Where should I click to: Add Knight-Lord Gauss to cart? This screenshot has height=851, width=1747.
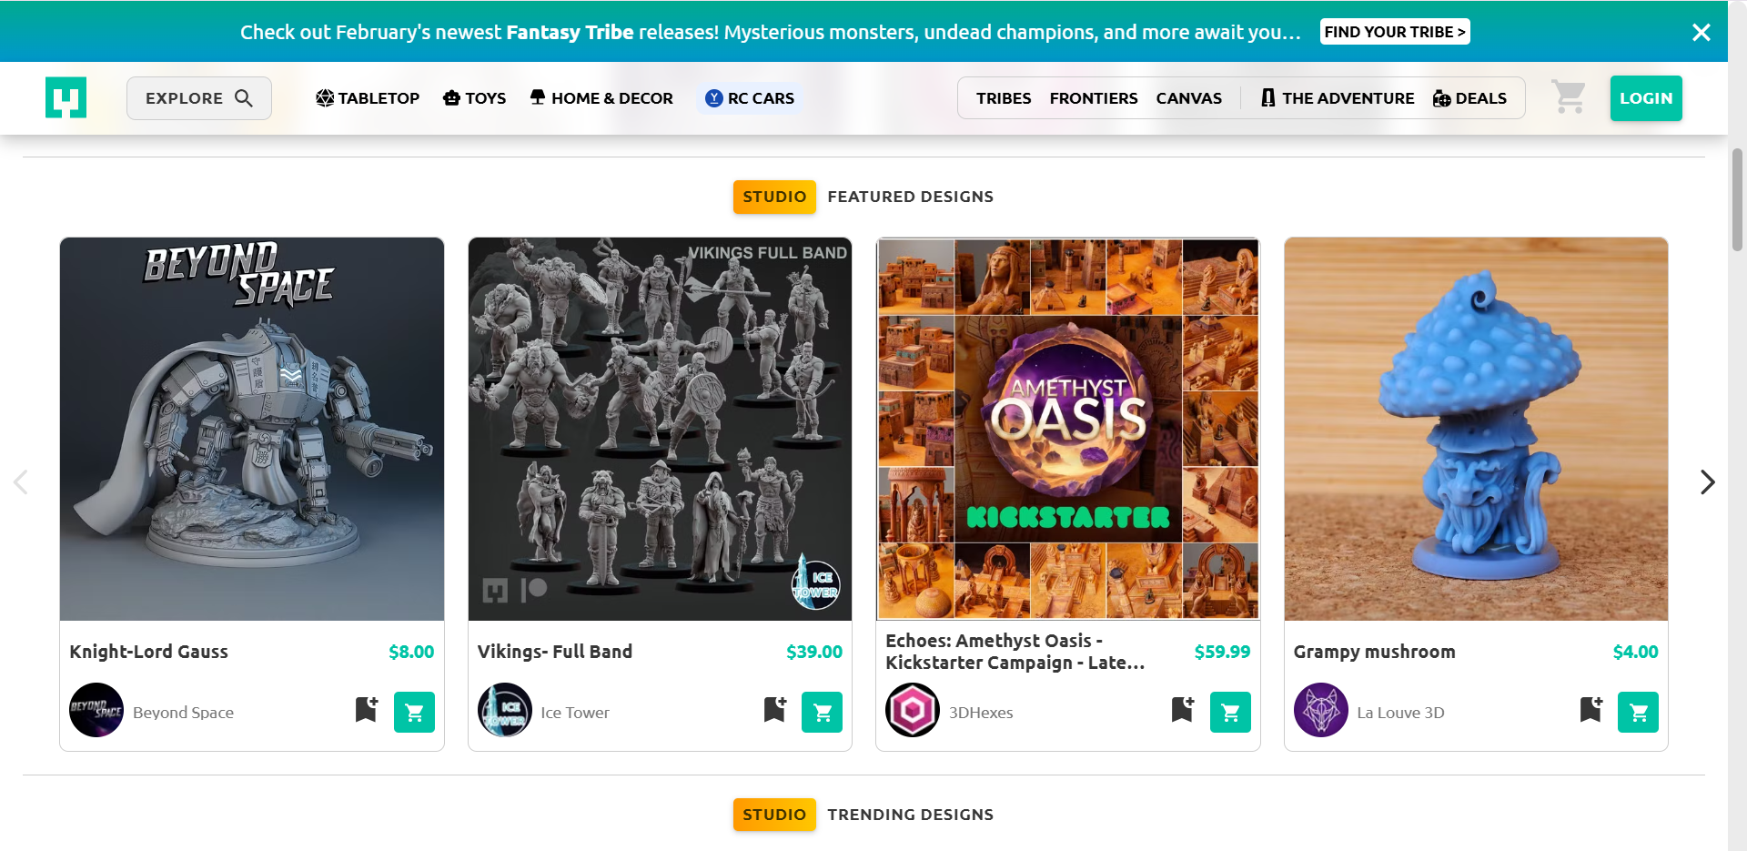pyautogui.click(x=414, y=713)
